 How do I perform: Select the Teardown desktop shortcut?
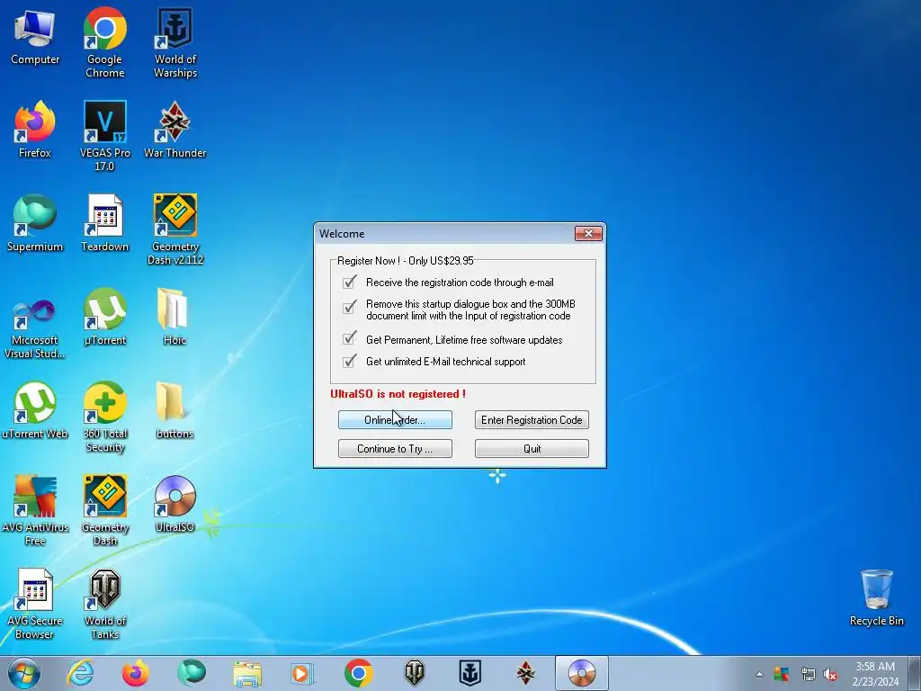pos(104,224)
